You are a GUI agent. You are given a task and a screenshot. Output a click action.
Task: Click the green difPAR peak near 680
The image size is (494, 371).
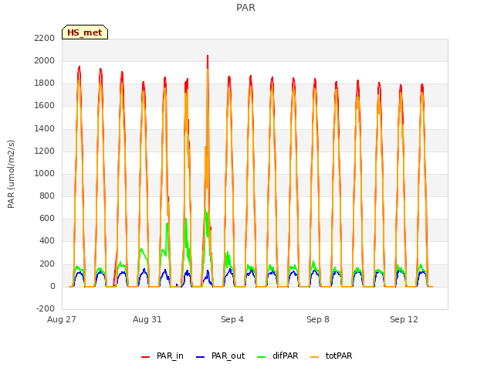[x=206, y=210]
